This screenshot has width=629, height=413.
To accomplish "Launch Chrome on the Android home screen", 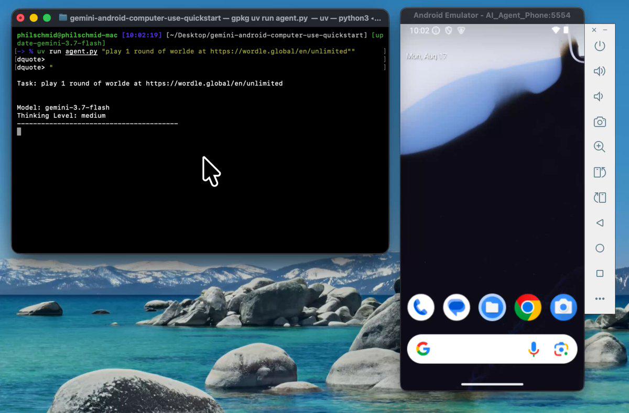I will [528, 307].
